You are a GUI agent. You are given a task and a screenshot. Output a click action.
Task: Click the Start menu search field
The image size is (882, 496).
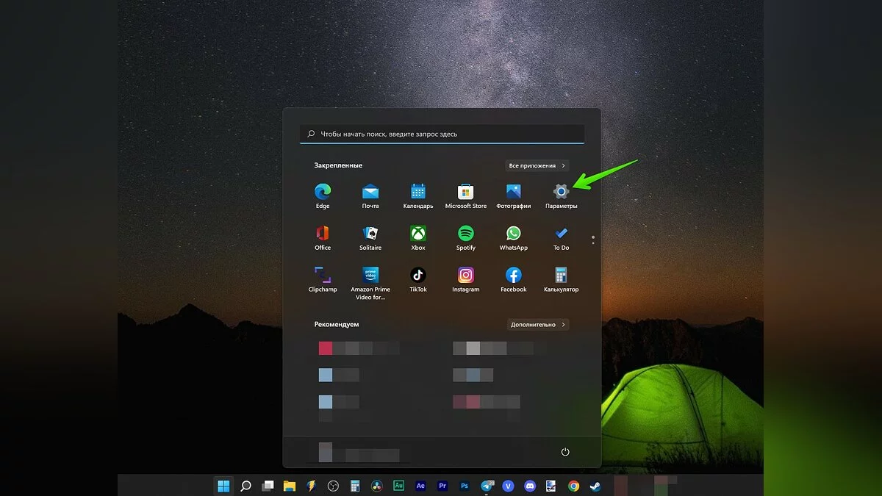(x=442, y=134)
